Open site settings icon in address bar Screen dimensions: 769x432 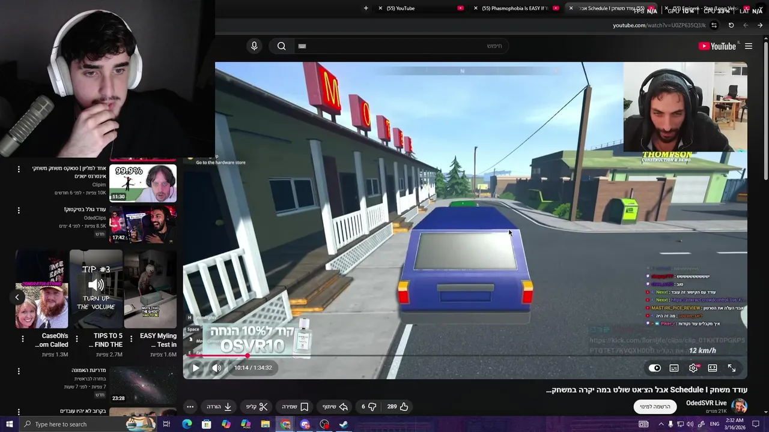coord(714,25)
